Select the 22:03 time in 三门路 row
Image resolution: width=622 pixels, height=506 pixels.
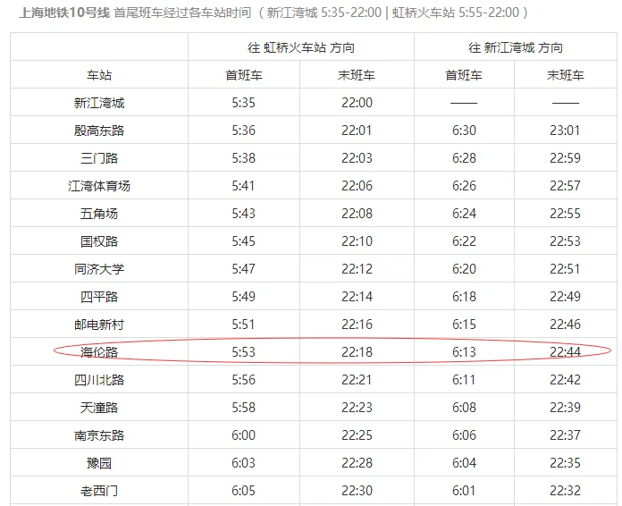tap(357, 158)
